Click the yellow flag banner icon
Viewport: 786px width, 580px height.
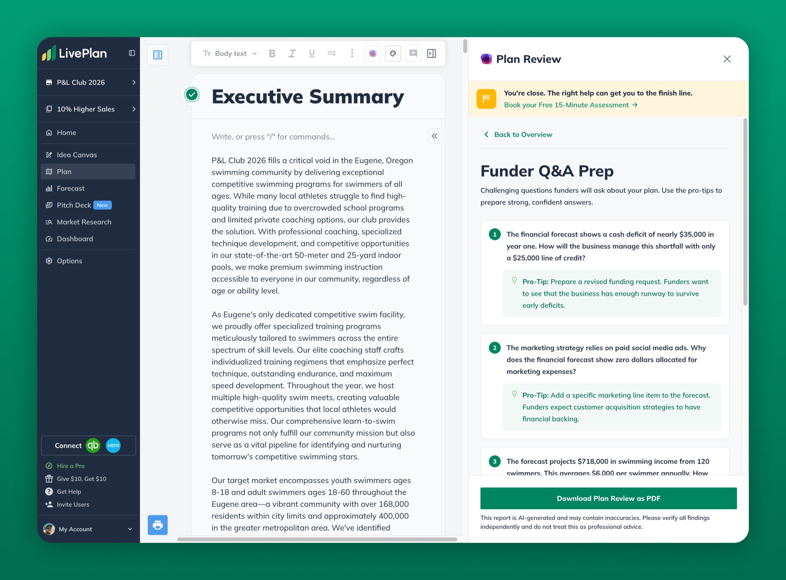pos(486,99)
